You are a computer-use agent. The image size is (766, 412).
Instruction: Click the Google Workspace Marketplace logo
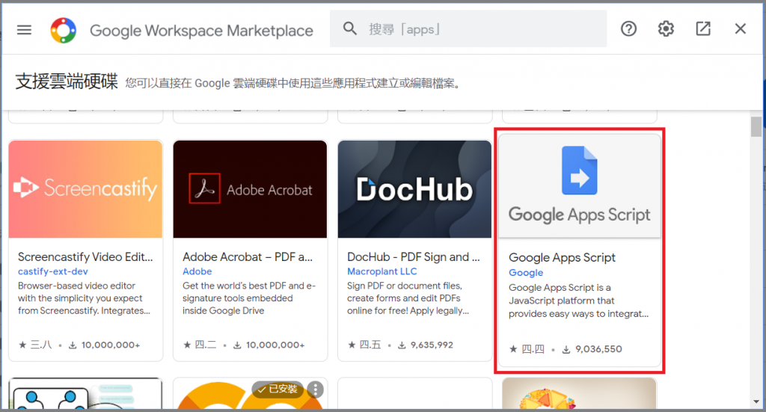[64, 30]
